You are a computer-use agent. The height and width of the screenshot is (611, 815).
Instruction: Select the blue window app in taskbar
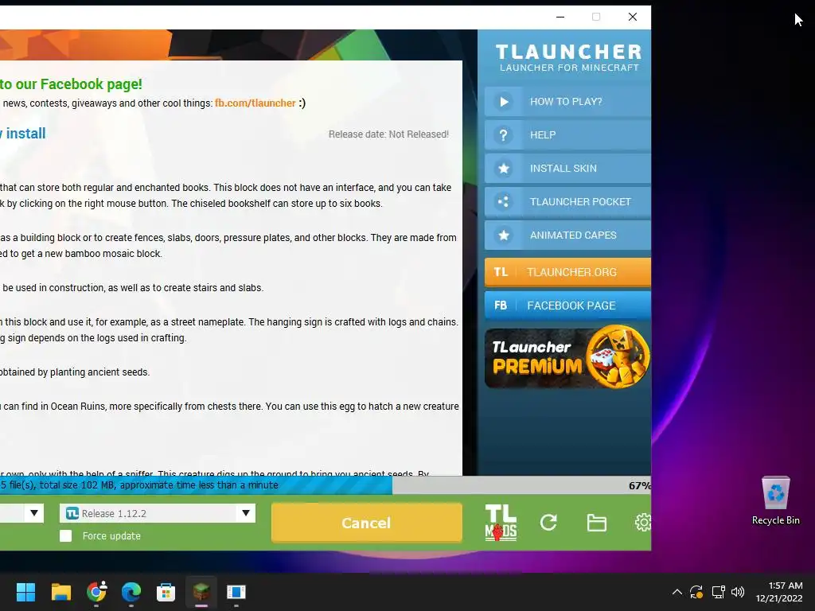tap(236, 592)
